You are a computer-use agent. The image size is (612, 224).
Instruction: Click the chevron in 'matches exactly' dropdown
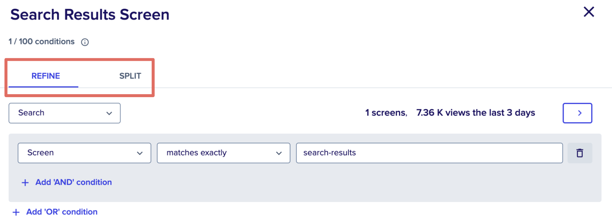click(x=279, y=153)
